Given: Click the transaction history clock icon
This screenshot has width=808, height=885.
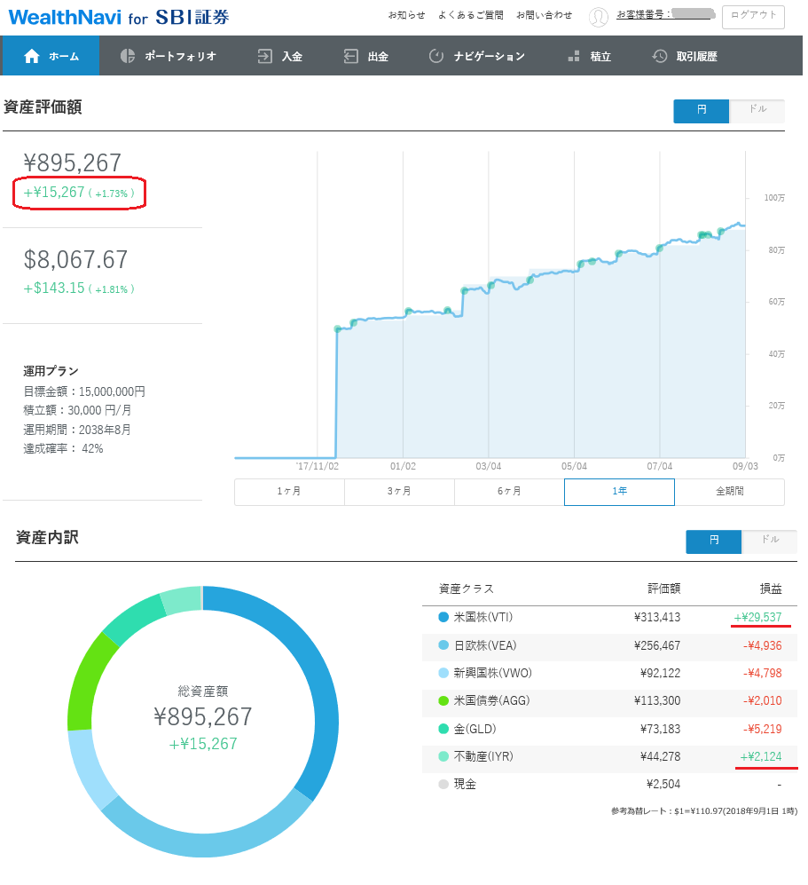Looking at the screenshot, I should coord(659,56).
